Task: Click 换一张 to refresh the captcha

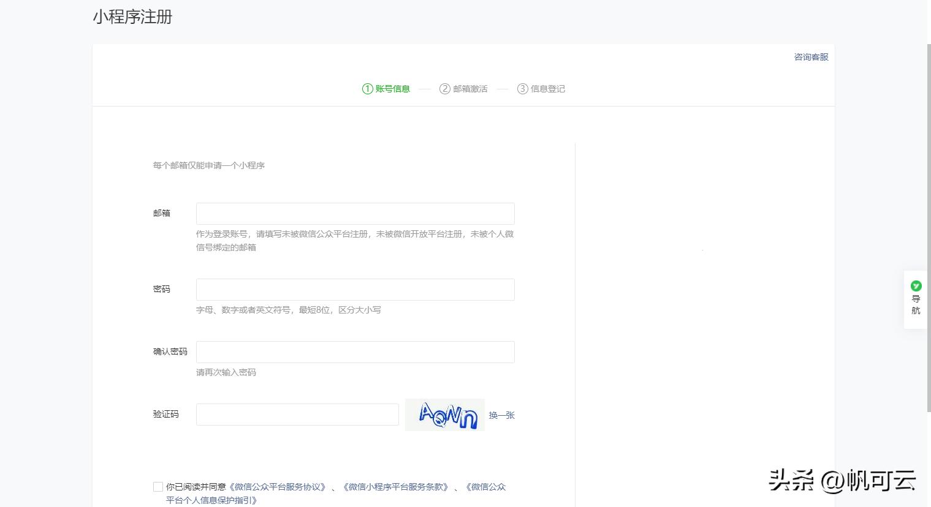Action: [501, 415]
